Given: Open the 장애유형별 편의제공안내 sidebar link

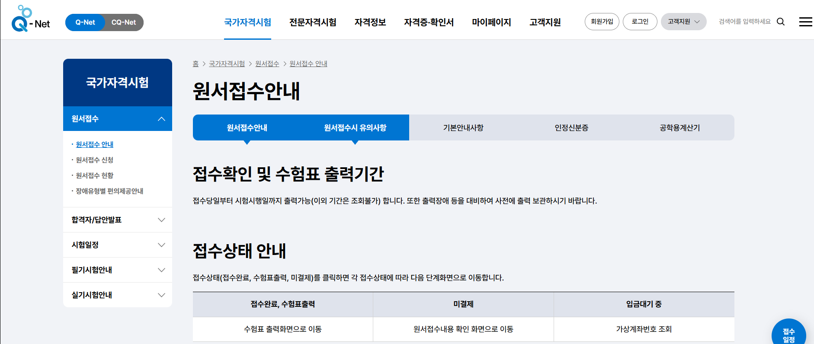Looking at the screenshot, I should tap(109, 191).
